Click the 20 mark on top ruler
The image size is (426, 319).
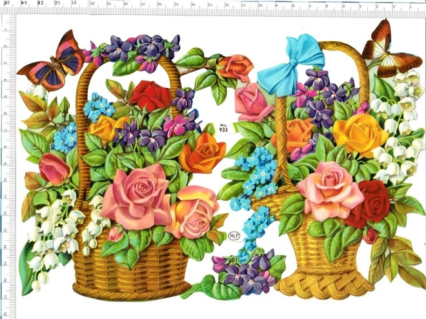[92, 4]
